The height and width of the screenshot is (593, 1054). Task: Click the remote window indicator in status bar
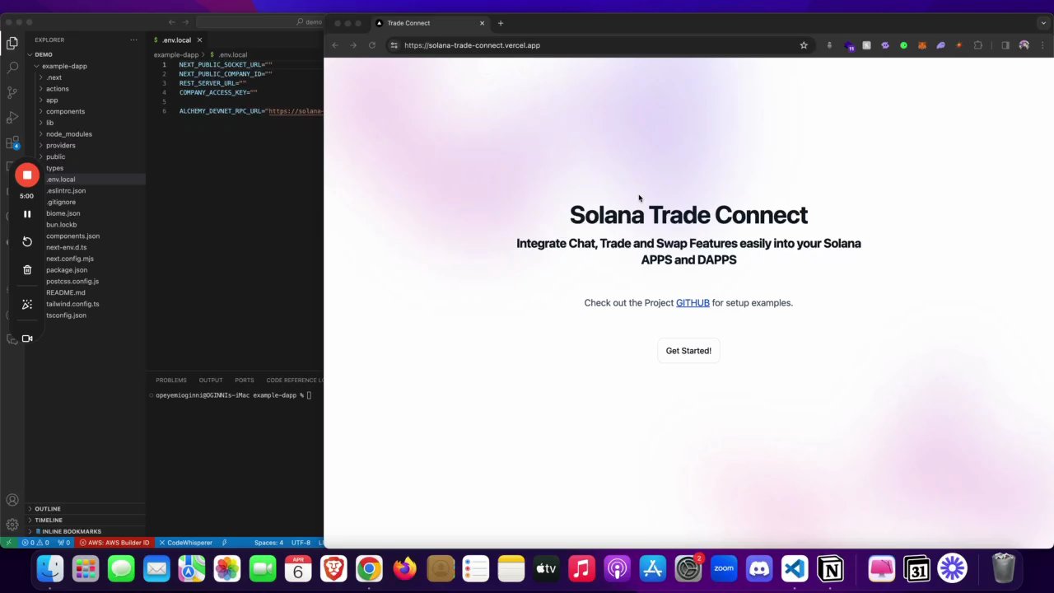[7, 543]
